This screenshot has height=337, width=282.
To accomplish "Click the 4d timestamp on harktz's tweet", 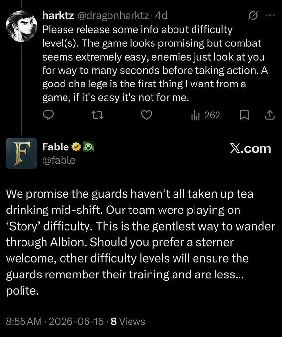I will click(161, 16).
